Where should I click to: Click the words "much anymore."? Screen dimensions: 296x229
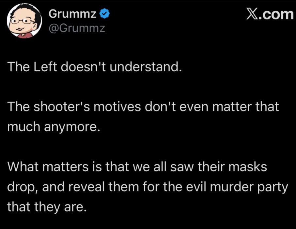54,127
